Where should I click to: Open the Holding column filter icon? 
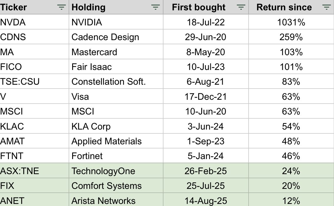pos(156,7)
